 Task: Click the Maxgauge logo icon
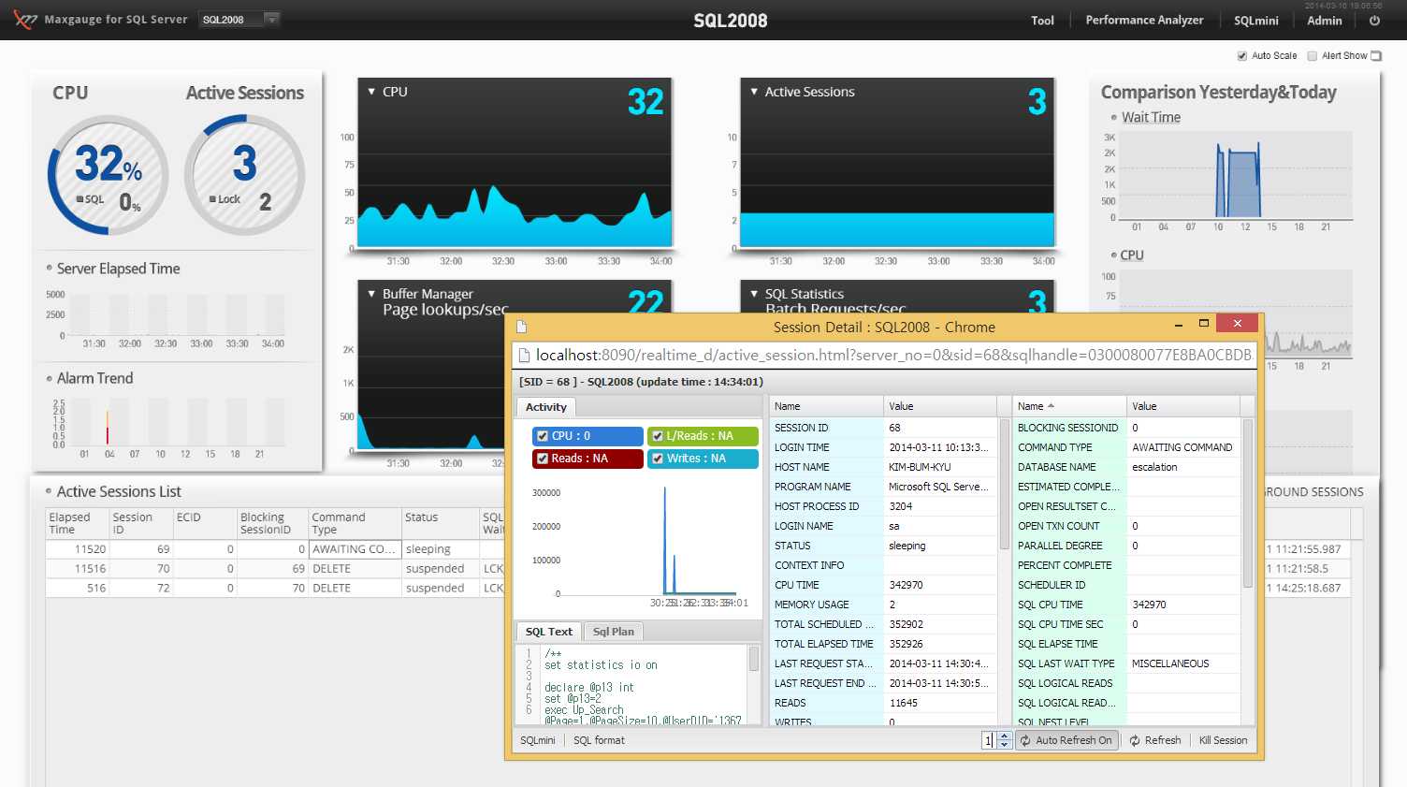[25, 20]
